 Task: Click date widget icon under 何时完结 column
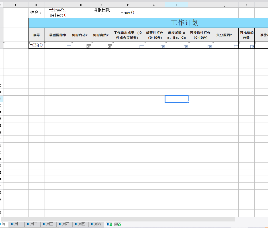pyautogui.click(x=110, y=46)
